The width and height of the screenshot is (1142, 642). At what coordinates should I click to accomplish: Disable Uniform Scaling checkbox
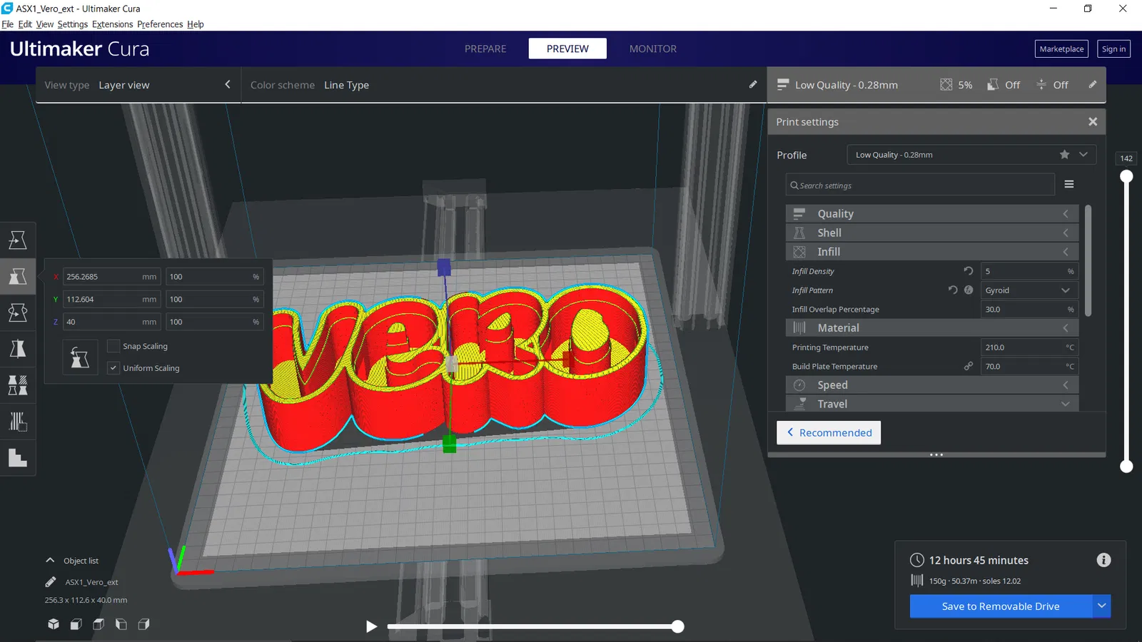click(113, 368)
